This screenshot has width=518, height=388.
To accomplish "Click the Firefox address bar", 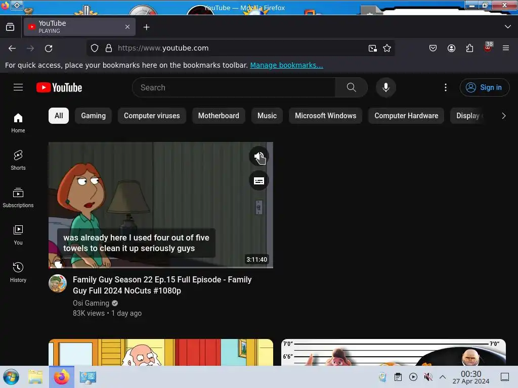I will (240, 48).
